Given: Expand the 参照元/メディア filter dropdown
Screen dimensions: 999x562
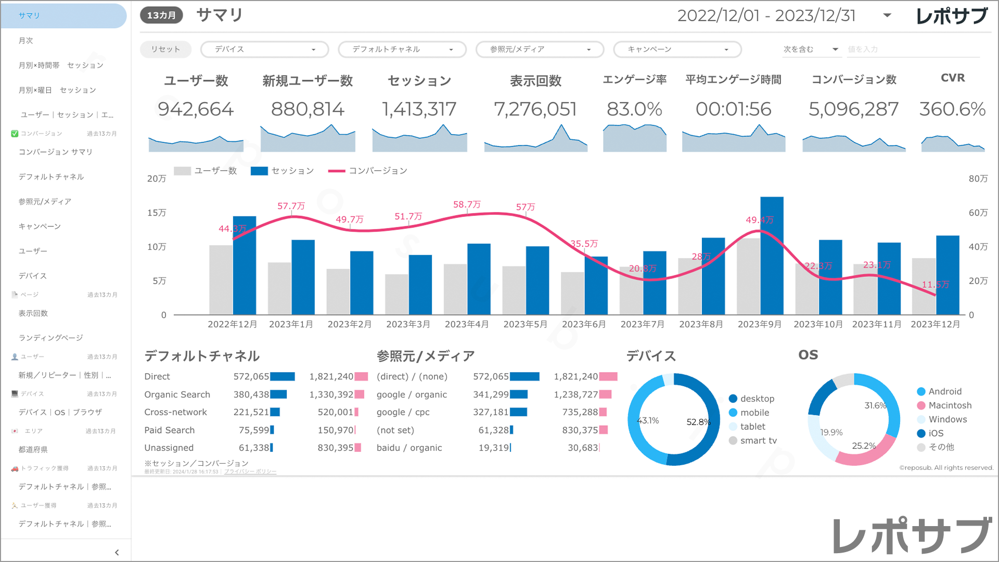Looking at the screenshot, I should point(540,49).
